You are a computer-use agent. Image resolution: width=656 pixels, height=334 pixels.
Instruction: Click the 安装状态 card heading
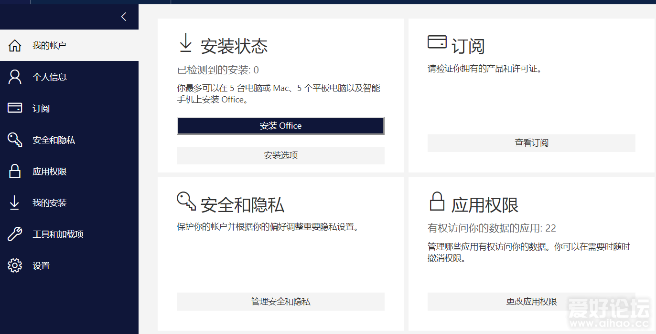pos(234,46)
